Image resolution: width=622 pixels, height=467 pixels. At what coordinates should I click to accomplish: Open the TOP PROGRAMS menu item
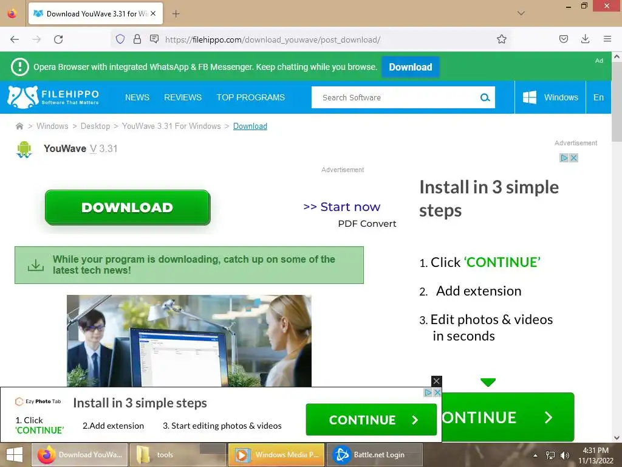tap(251, 97)
